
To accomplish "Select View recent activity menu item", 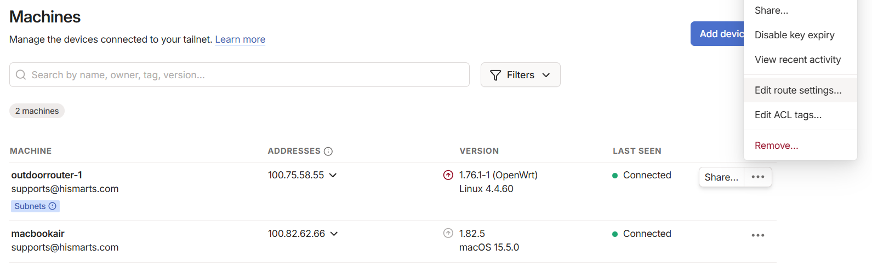I will pyautogui.click(x=797, y=60).
